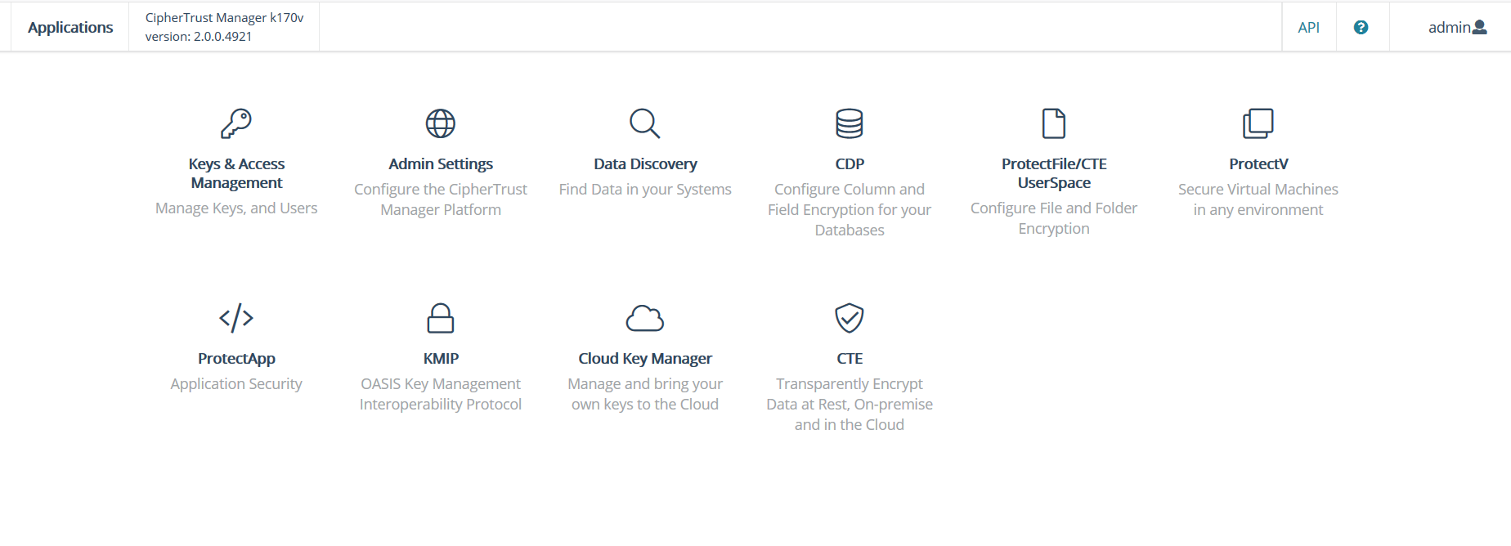Open the shield checkmark CTE icon

click(849, 318)
